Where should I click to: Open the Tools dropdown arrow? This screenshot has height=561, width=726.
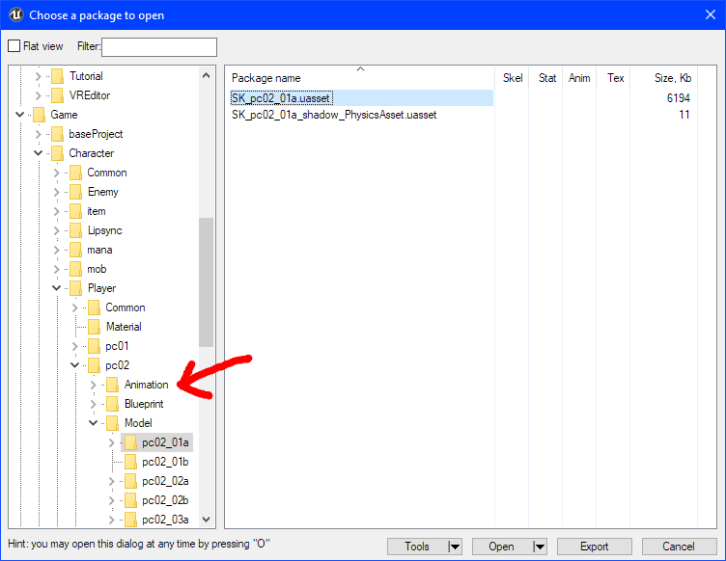(x=455, y=547)
